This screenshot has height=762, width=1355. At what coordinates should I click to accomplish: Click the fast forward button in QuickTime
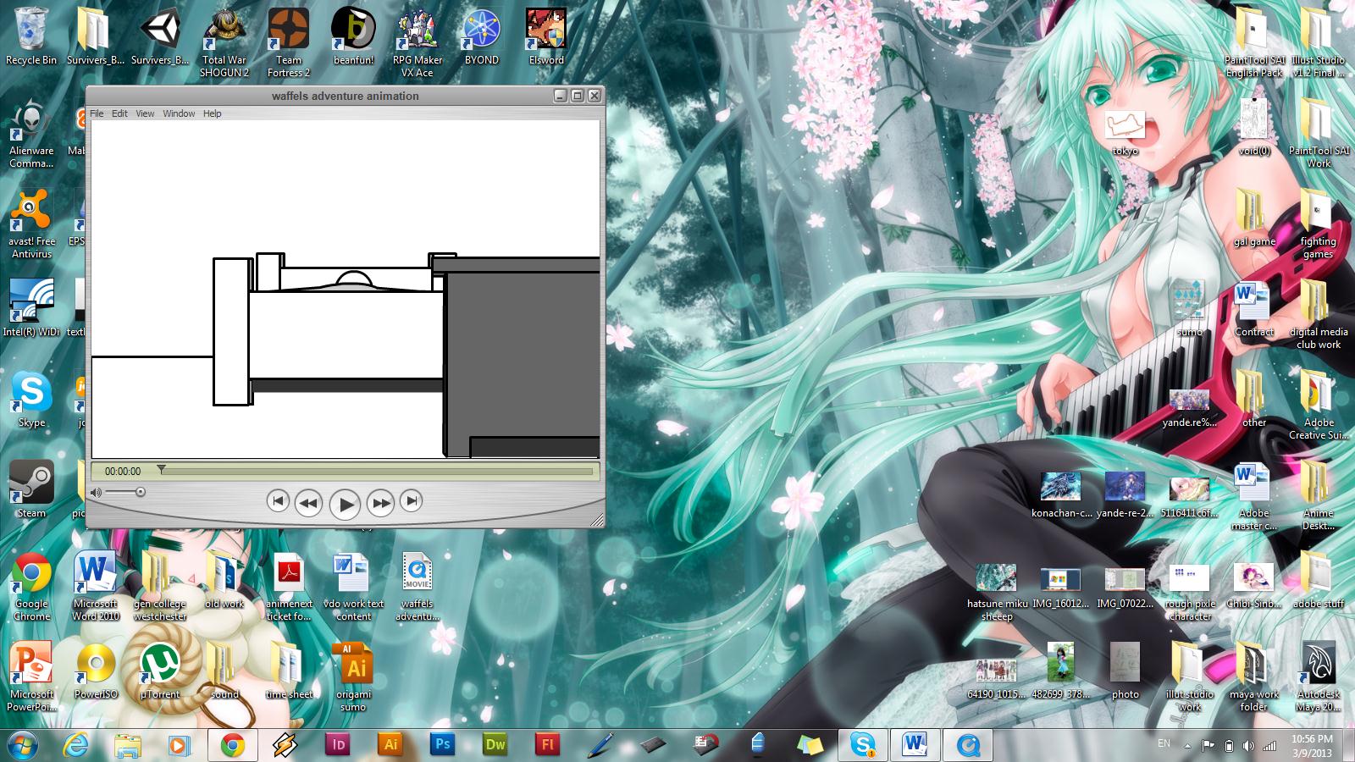click(381, 503)
